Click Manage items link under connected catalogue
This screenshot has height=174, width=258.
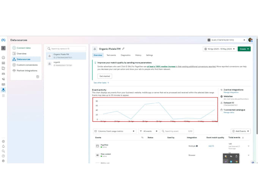click(229, 113)
